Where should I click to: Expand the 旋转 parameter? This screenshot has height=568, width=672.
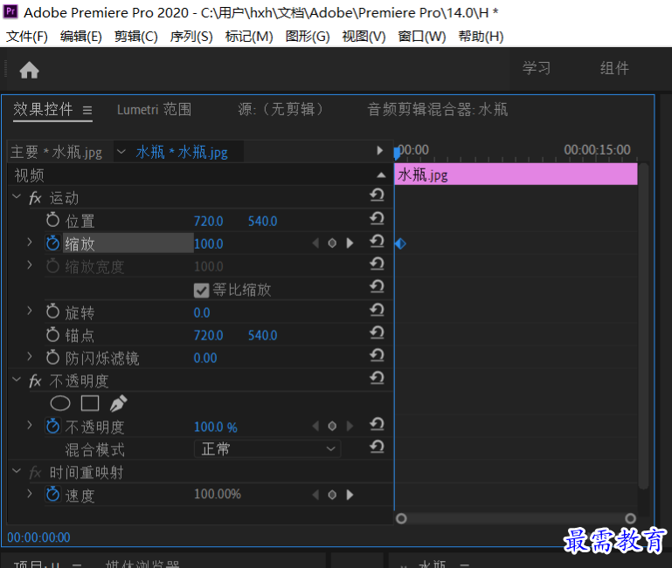30,311
